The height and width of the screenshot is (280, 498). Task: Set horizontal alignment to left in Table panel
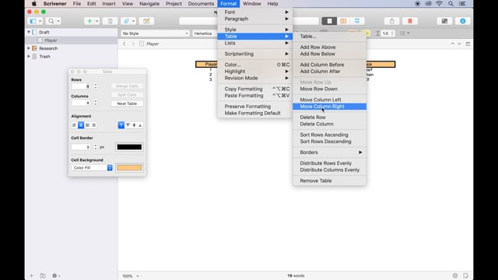(x=75, y=125)
